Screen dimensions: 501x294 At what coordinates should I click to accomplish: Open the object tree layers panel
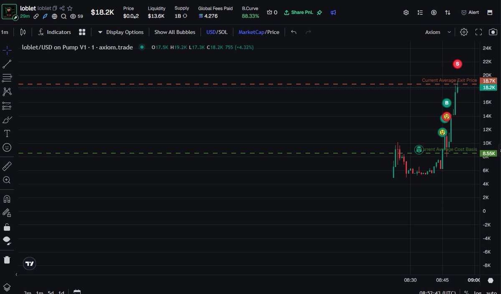coord(7,287)
